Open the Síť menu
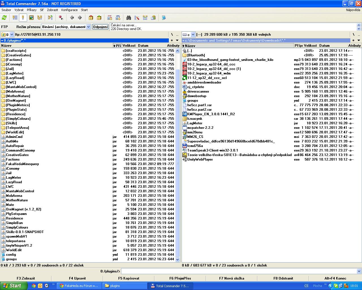Viewport: 362px width, 290px height. [x=42, y=10]
